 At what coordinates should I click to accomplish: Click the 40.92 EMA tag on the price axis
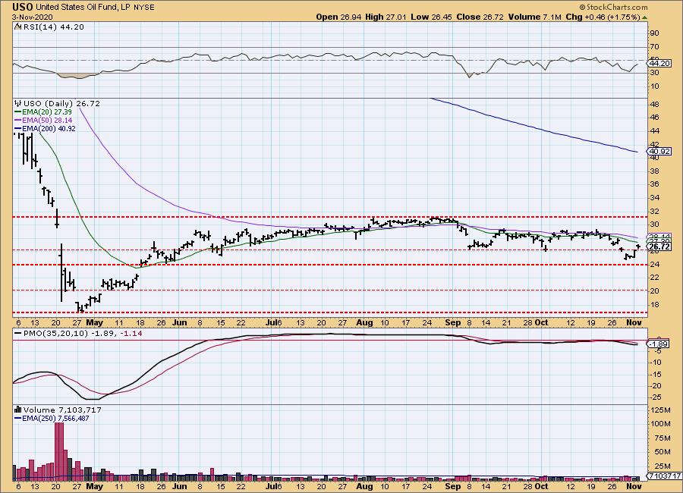coord(660,152)
